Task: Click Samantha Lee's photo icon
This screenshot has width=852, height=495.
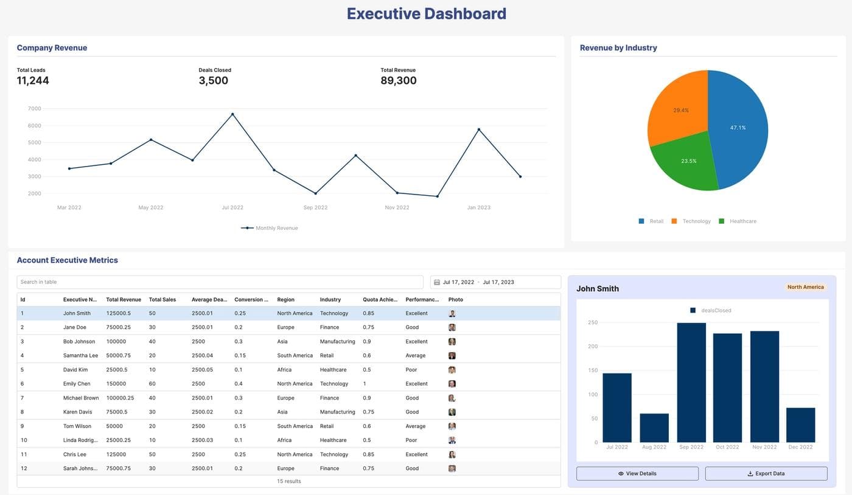Action: [452, 355]
